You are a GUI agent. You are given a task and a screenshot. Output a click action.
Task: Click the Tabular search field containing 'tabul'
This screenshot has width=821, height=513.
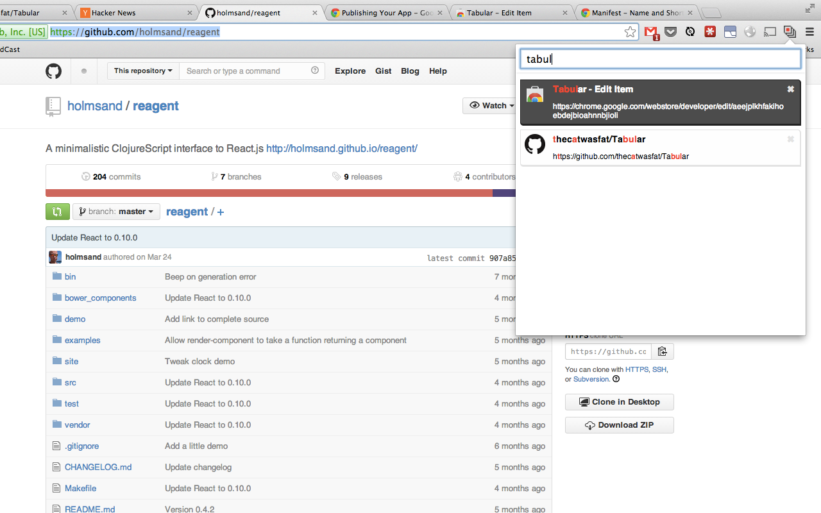point(661,59)
